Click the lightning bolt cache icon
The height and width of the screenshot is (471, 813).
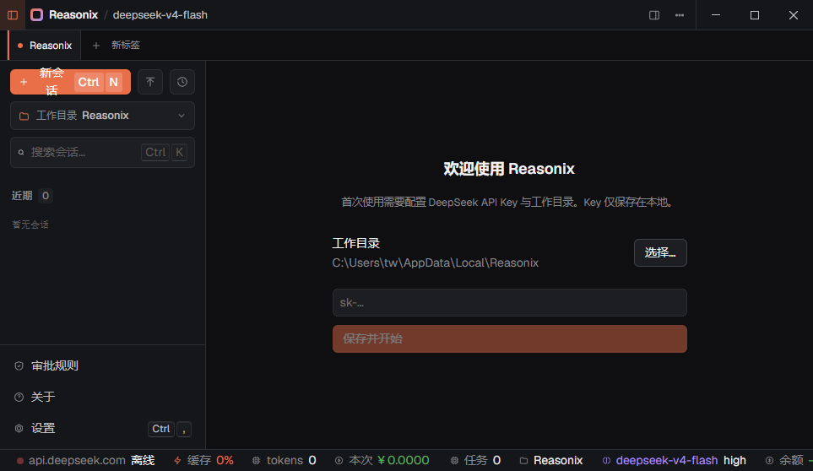click(x=178, y=460)
